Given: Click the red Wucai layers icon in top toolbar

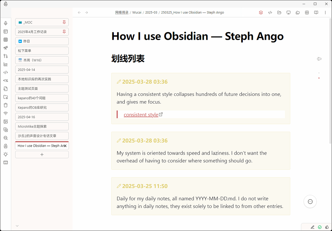Looking at the screenshot, I should coord(261,13).
